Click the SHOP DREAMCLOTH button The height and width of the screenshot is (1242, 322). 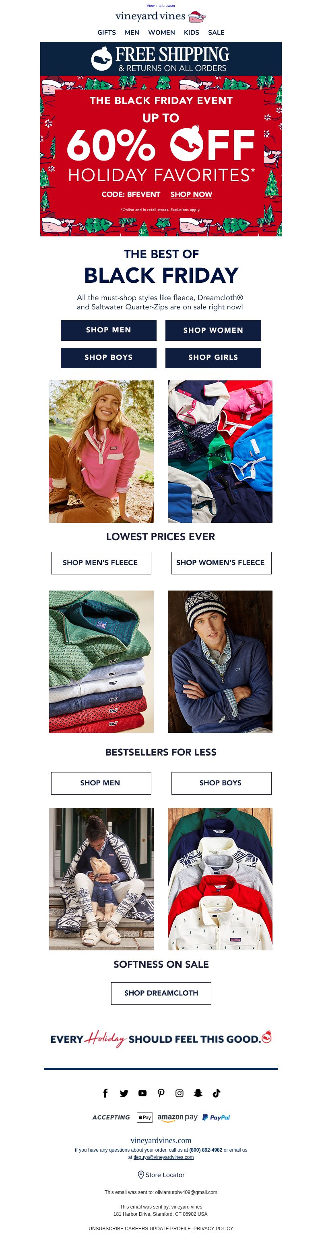pyautogui.click(x=161, y=993)
